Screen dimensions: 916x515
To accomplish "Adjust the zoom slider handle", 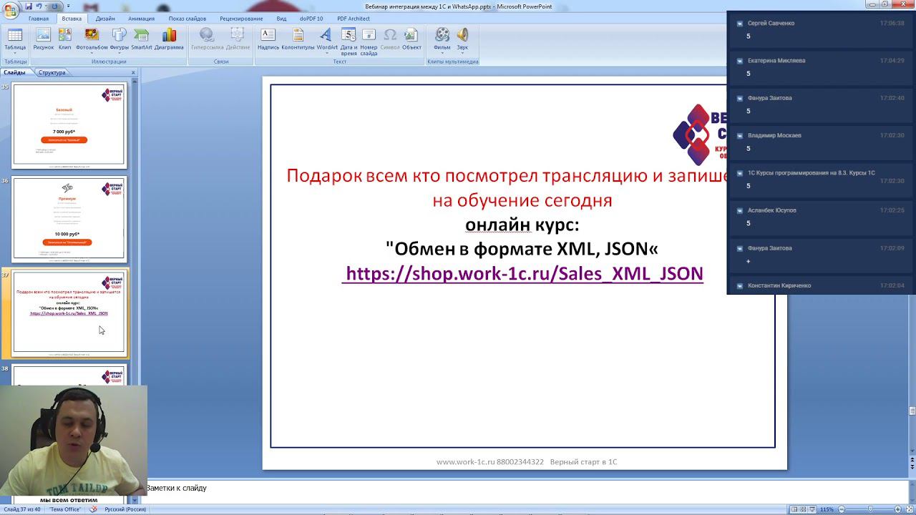I will [x=870, y=509].
